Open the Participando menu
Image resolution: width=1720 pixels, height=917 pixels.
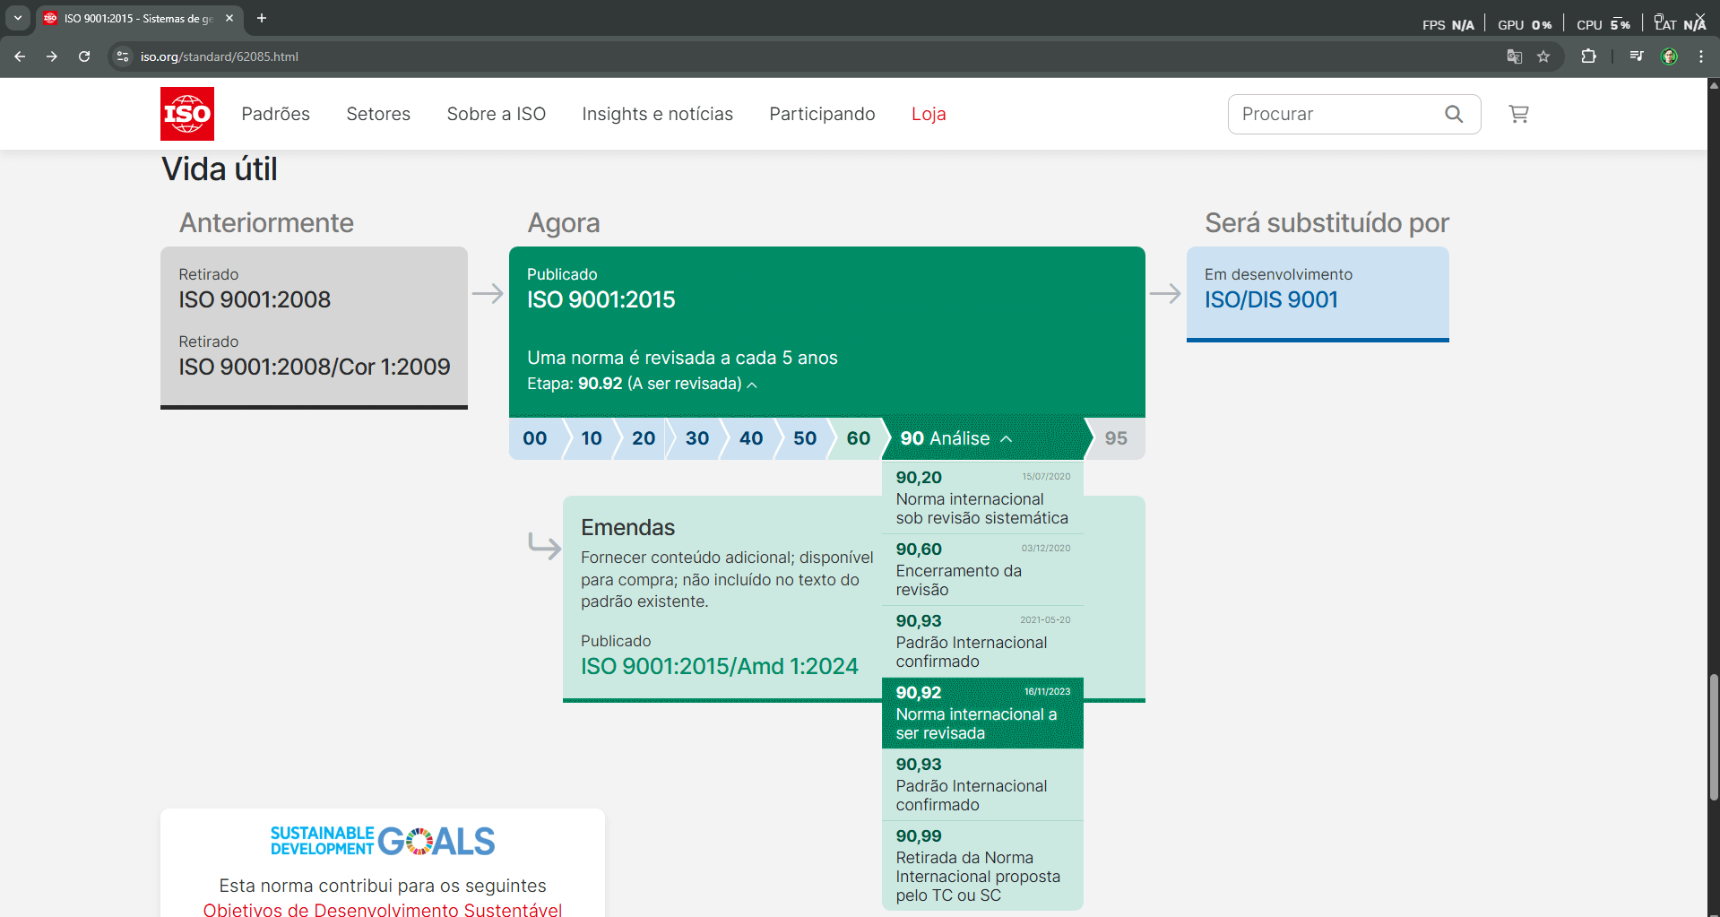coord(822,114)
